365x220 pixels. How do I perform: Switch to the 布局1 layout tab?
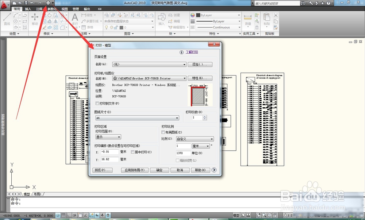pos(38,194)
